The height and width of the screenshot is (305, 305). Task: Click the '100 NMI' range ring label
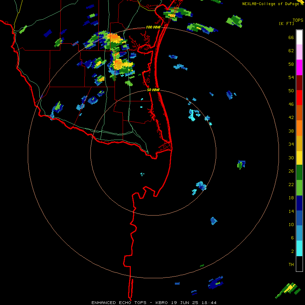tap(153, 27)
